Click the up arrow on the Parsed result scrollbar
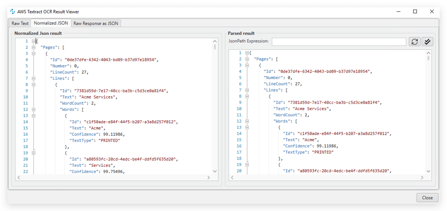The width and height of the screenshot is (447, 211). point(428,52)
